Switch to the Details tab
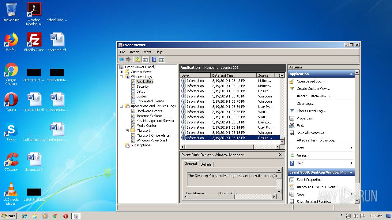This screenshot has height=220, width=392. (x=206, y=164)
